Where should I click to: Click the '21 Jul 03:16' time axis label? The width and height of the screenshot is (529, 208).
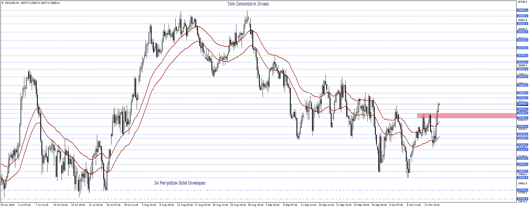point(96,205)
